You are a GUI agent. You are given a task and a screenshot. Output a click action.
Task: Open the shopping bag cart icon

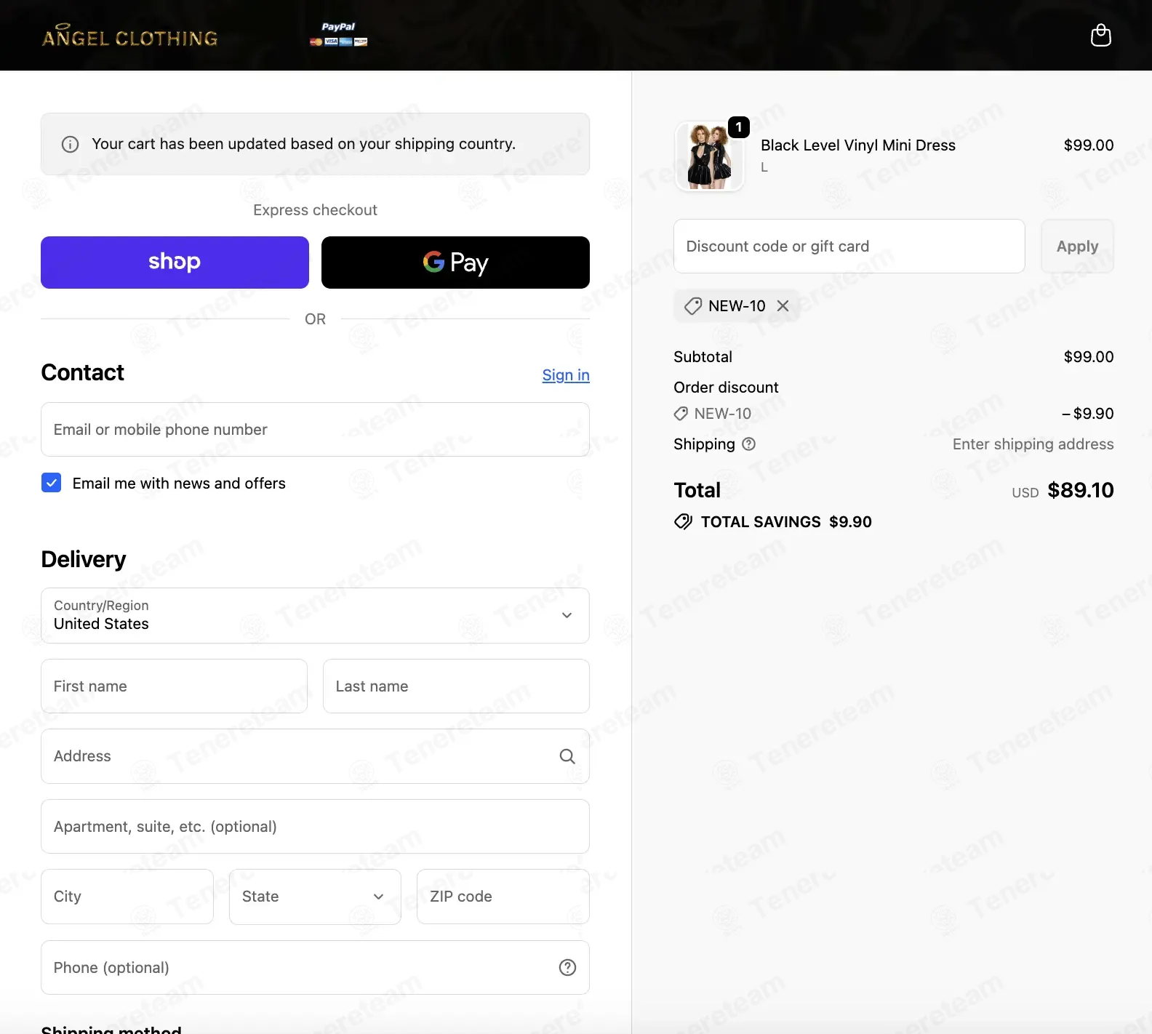[x=1100, y=36]
